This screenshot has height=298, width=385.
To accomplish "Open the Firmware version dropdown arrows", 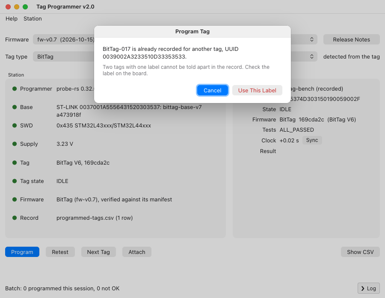I will click(311, 39).
